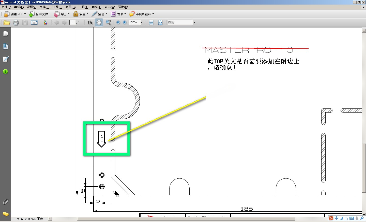Click the 合并文件 combine icon
Image resolution: width=366 pixels, height=222 pixels.
click(x=32, y=14)
